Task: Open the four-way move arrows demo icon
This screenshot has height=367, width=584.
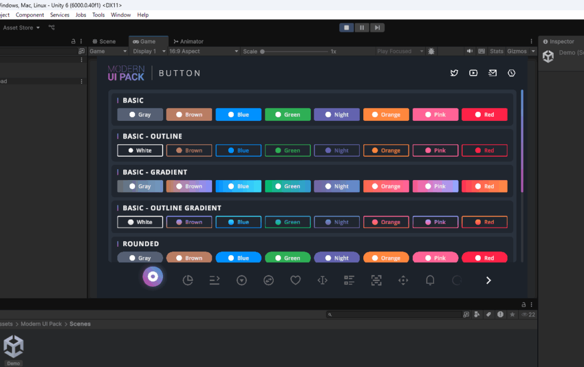Action: tap(403, 280)
